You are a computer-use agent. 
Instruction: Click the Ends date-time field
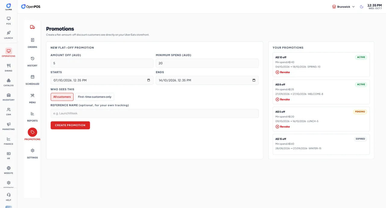(x=207, y=80)
